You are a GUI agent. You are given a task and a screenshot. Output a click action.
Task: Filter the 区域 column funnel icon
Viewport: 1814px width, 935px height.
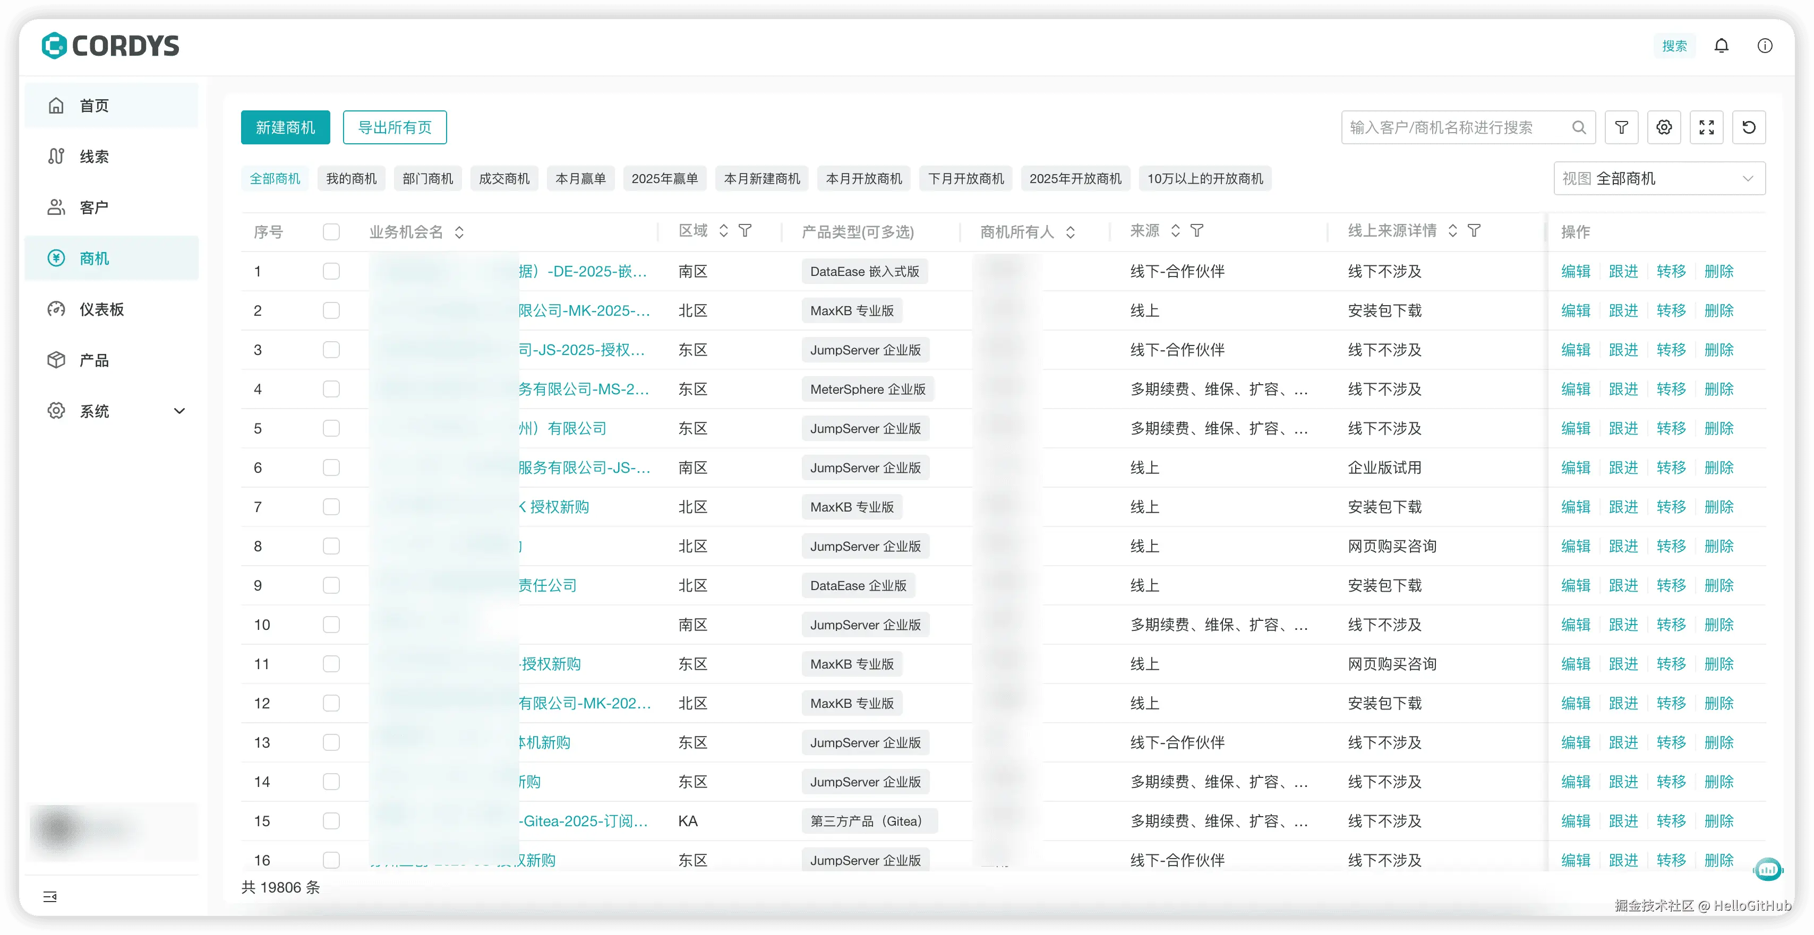pyautogui.click(x=745, y=231)
